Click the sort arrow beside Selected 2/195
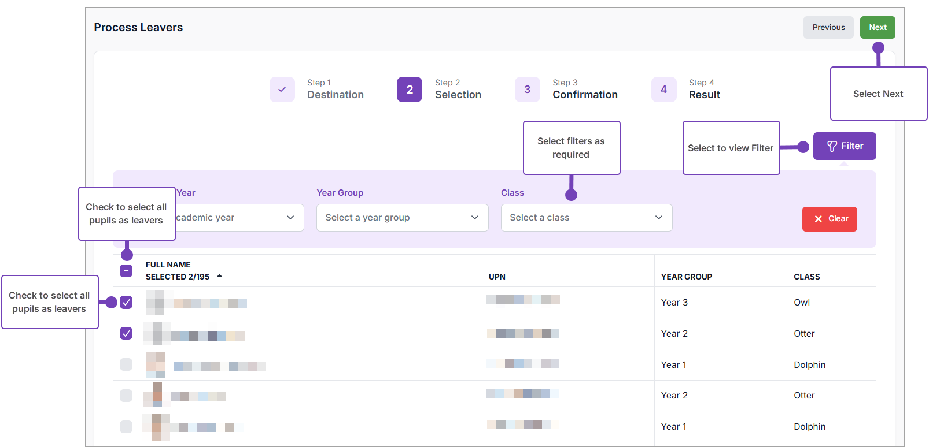929x447 pixels. point(220,276)
